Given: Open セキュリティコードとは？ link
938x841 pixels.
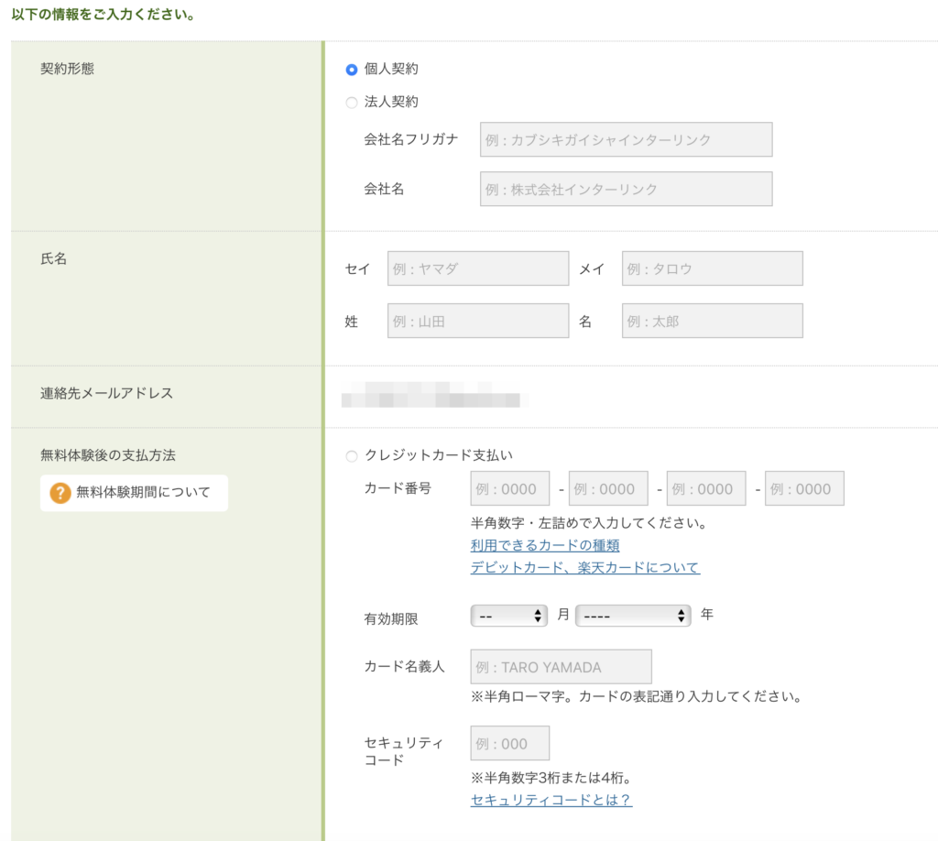Looking at the screenshot, I should pyautogui.click(x=551, y=801).
